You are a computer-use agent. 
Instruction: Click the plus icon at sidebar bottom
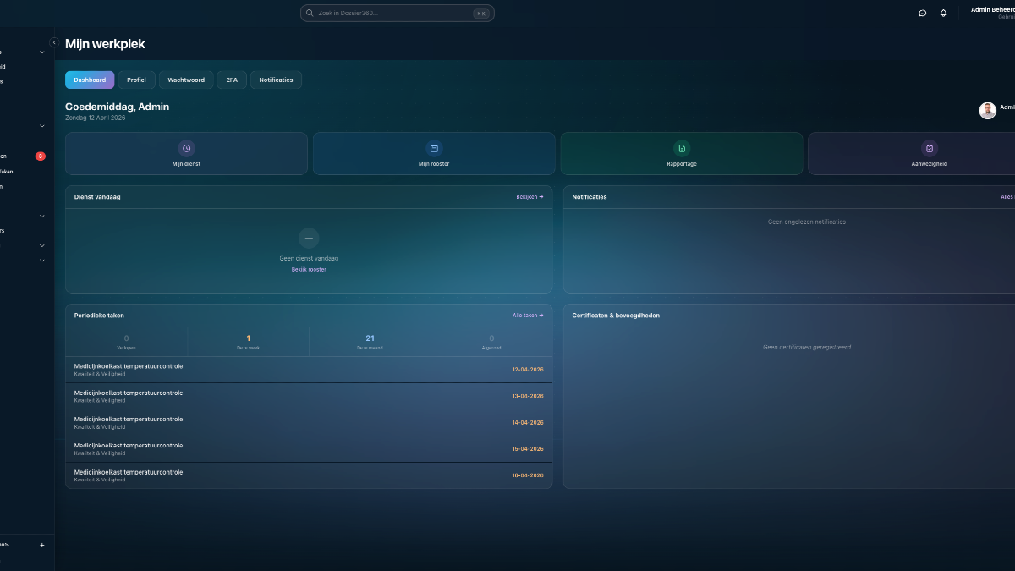click(x=42, y=545)
